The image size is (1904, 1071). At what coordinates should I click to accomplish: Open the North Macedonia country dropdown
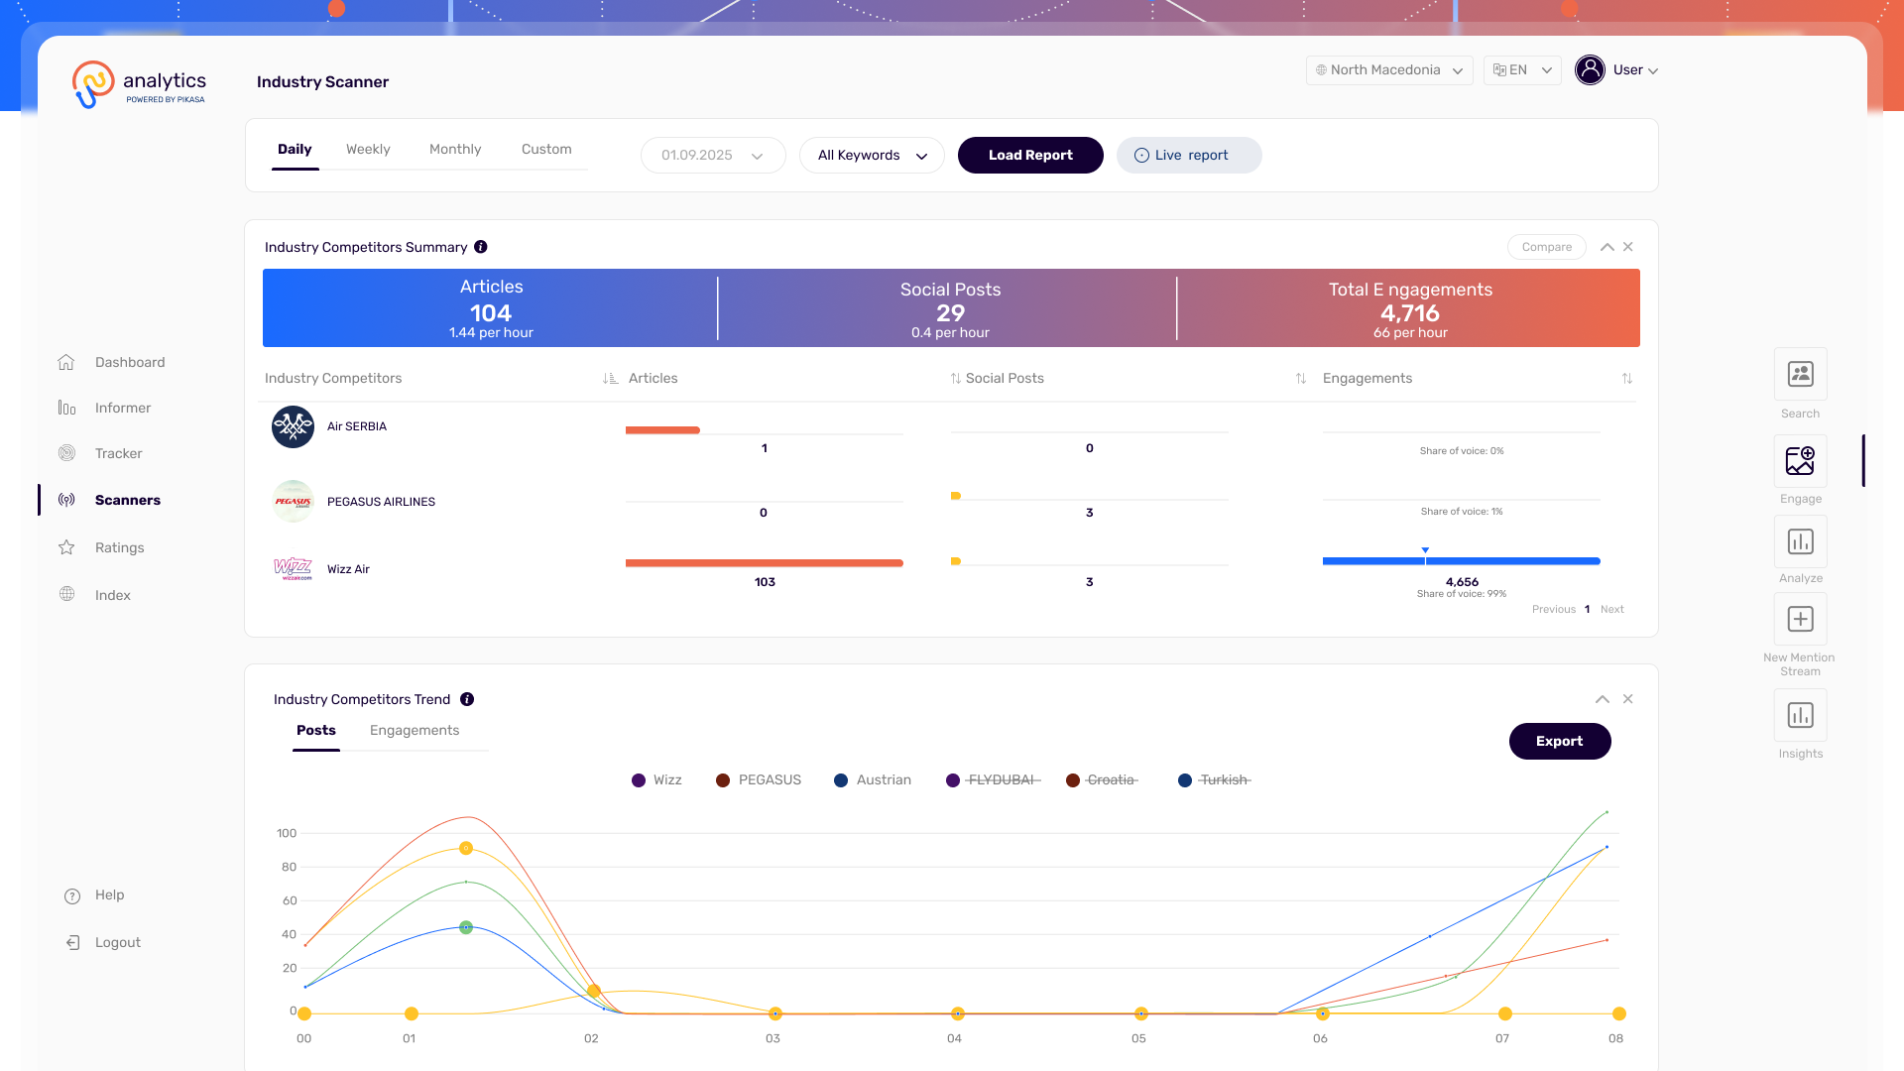point(1388,69)
